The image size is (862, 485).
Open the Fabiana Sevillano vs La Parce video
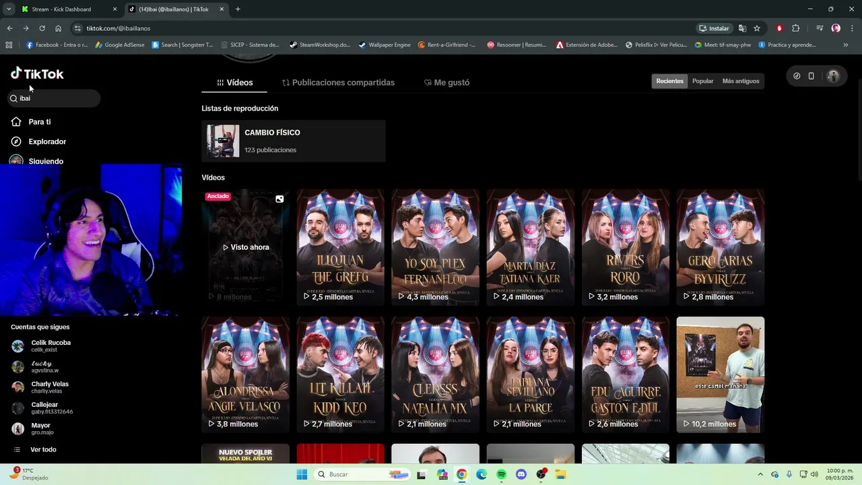click(x=531, y=375)
